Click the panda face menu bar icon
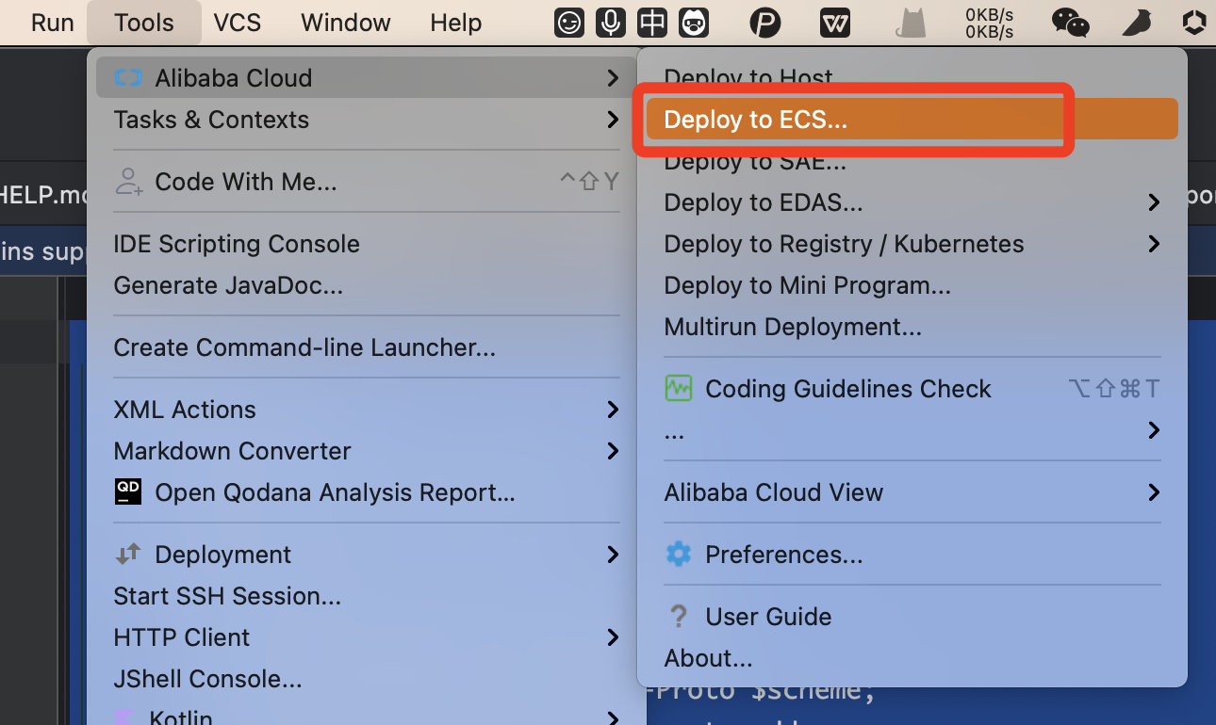The width and height of the screenshot is (1216, 725). coord(694,23)
